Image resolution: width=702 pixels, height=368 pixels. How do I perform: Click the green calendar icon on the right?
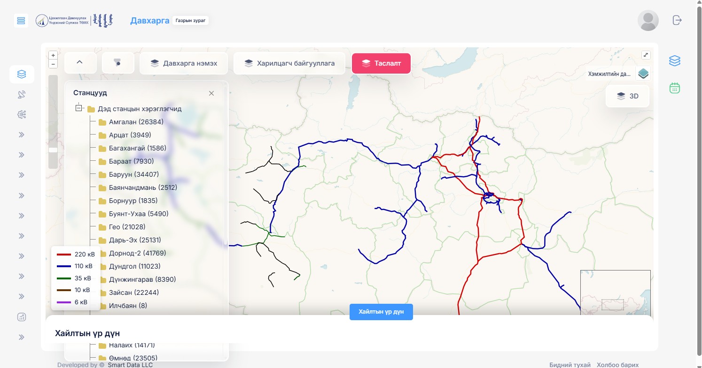(675, 88)
